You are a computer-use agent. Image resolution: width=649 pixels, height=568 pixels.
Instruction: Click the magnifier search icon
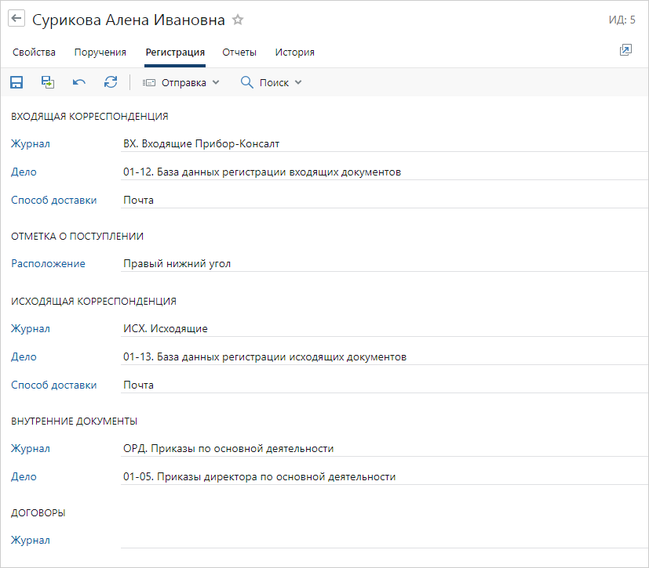click(246, 82)
